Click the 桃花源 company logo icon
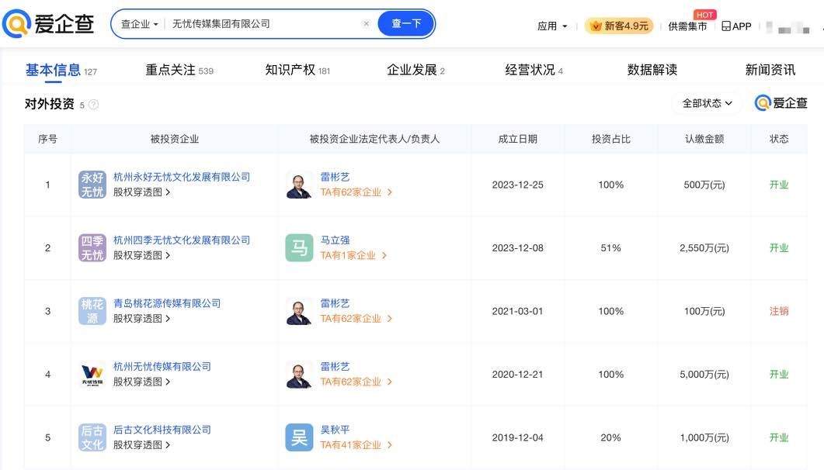Image resolution: width=824 pixels, height=470 pixels. click(92, 311)
